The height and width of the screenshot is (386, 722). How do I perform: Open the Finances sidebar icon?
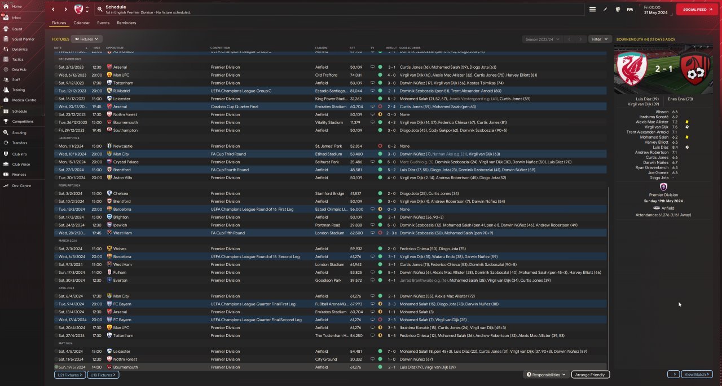tap(5, 174)
